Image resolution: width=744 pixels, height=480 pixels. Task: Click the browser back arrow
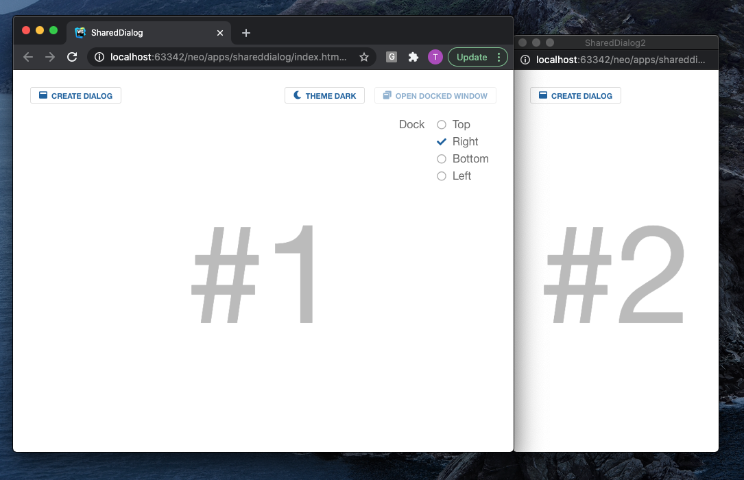point(28,57)
